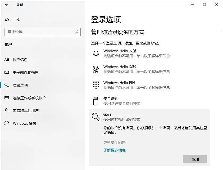Click the 帐户信息 person icon
223x170 pixels.
(7, 60)
